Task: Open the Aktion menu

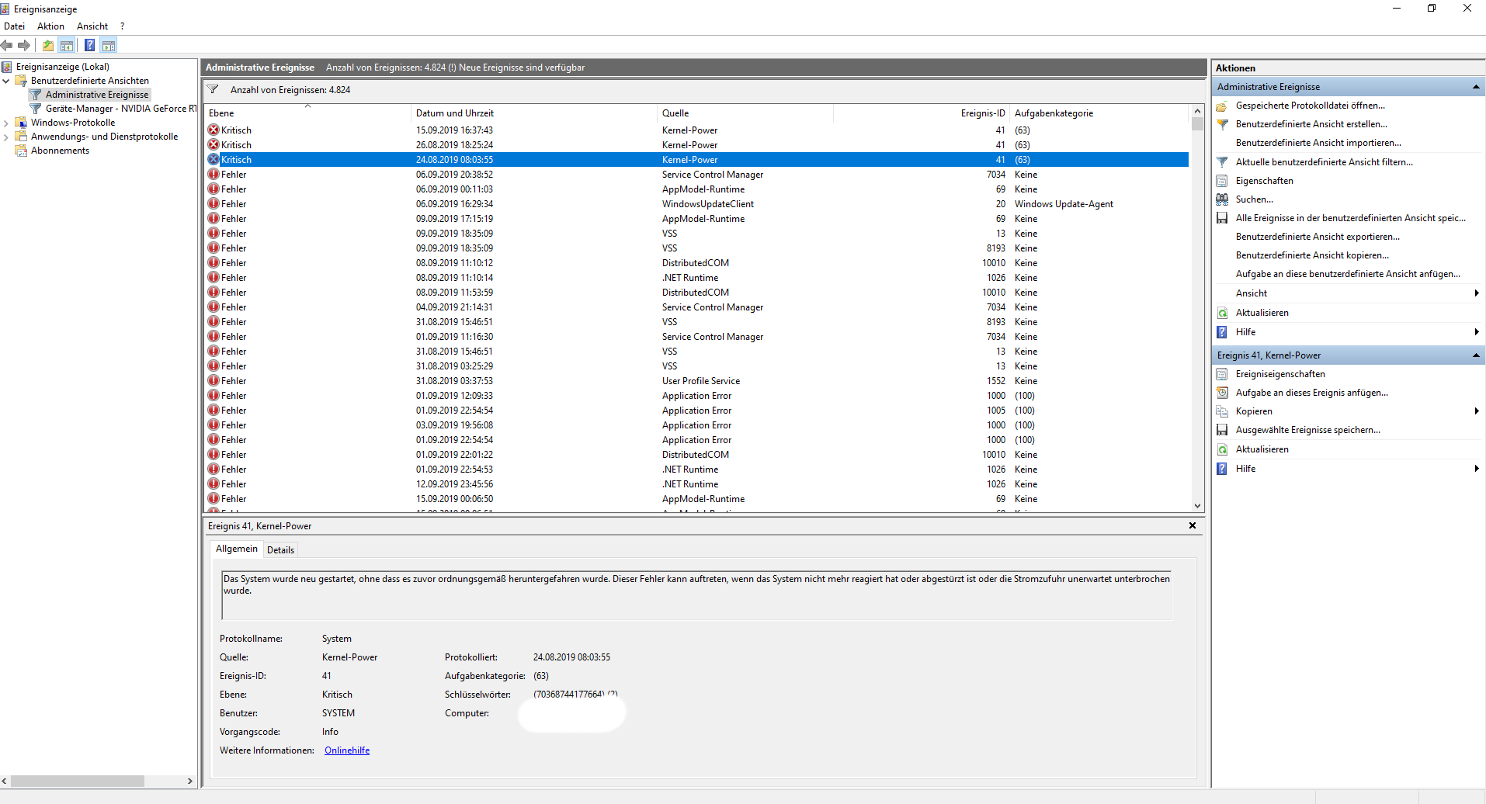Action: [50, 26]
